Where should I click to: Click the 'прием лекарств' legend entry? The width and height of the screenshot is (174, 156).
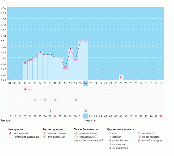coord(151,137)
